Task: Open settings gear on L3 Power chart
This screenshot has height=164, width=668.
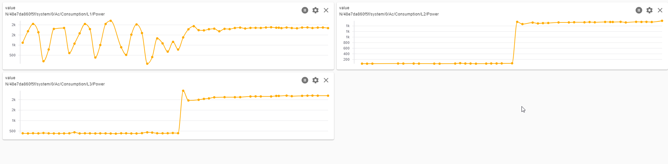Action: pos(315,80)
